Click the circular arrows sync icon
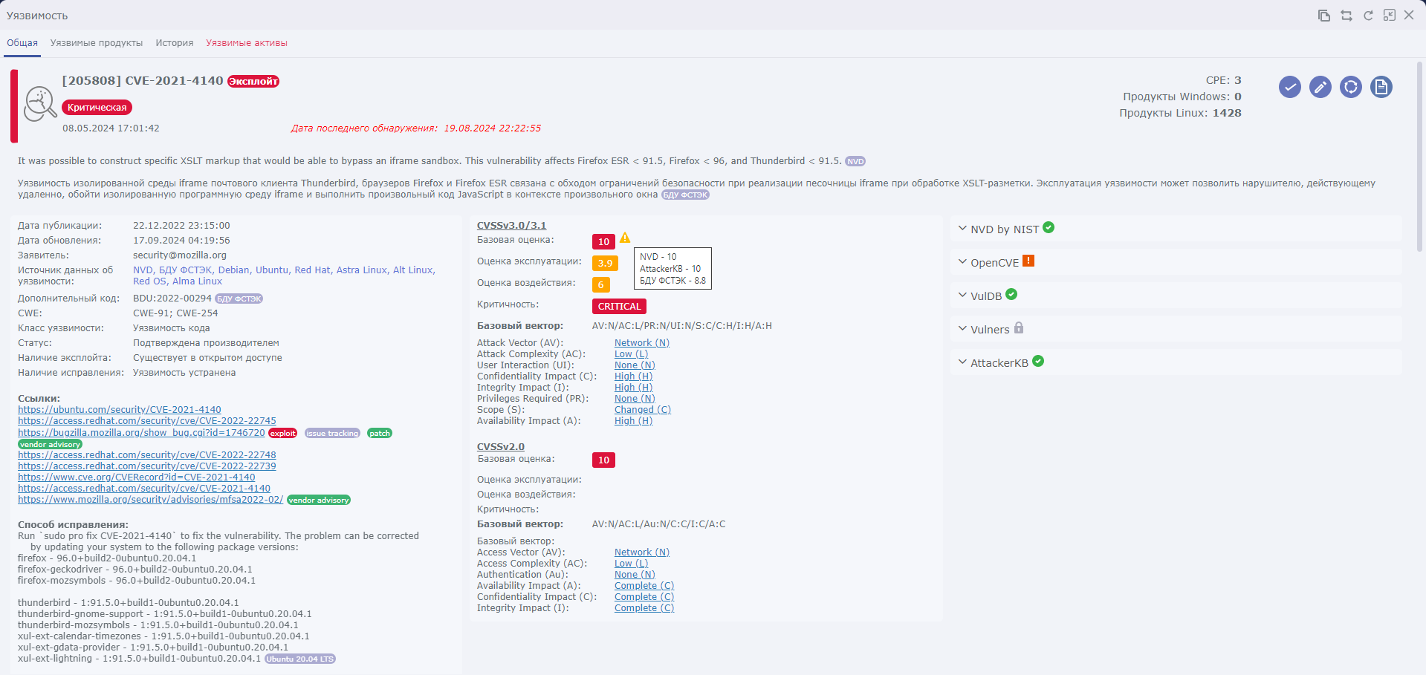 coord(1350,87)
